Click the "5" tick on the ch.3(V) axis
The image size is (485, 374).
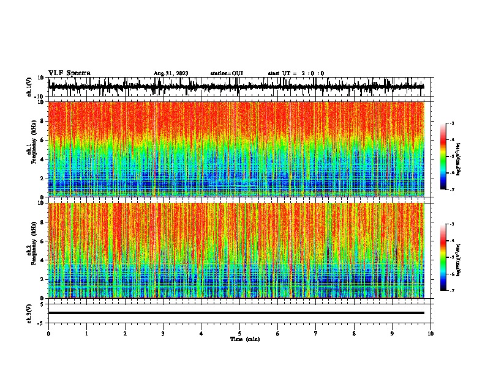(43, 304)
